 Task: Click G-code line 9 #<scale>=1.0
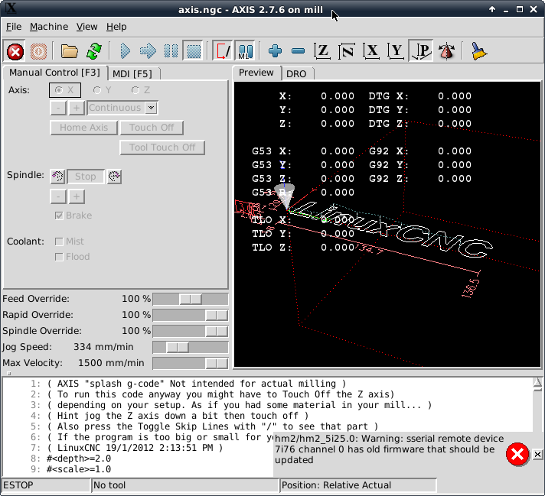[79, 469]
